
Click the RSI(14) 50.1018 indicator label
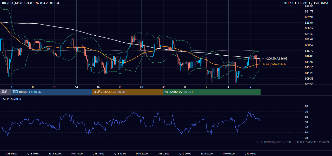[11, 99]
